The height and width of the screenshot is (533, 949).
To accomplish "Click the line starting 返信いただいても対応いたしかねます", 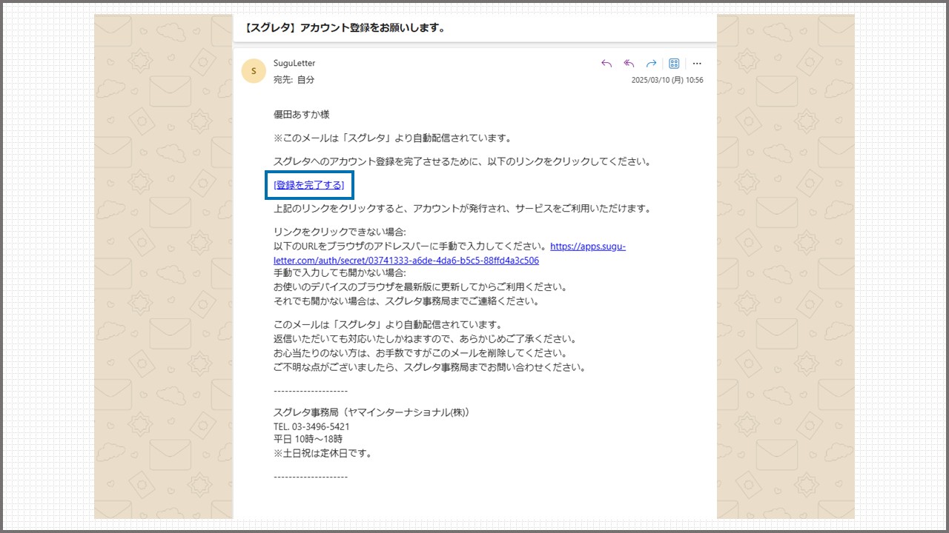I will (425, 339).
